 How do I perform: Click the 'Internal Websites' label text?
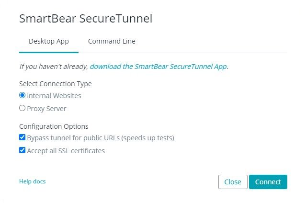pos(54,96)
